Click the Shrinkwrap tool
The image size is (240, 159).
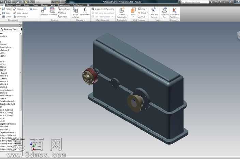tap(20, 17)
